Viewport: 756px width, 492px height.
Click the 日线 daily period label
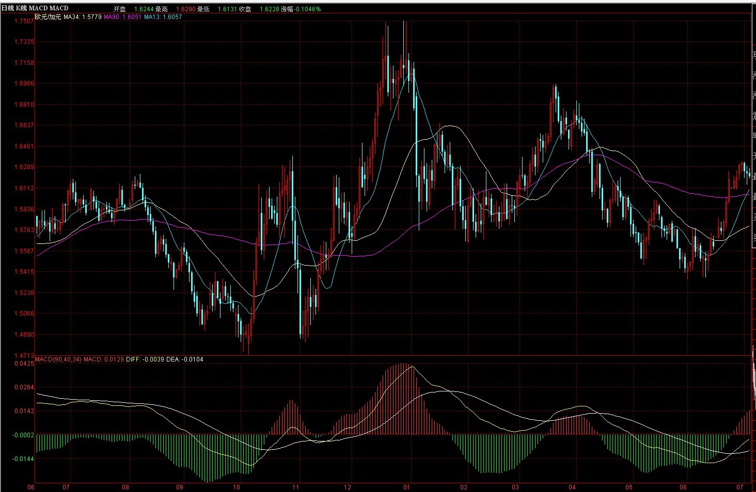(7, 8)
